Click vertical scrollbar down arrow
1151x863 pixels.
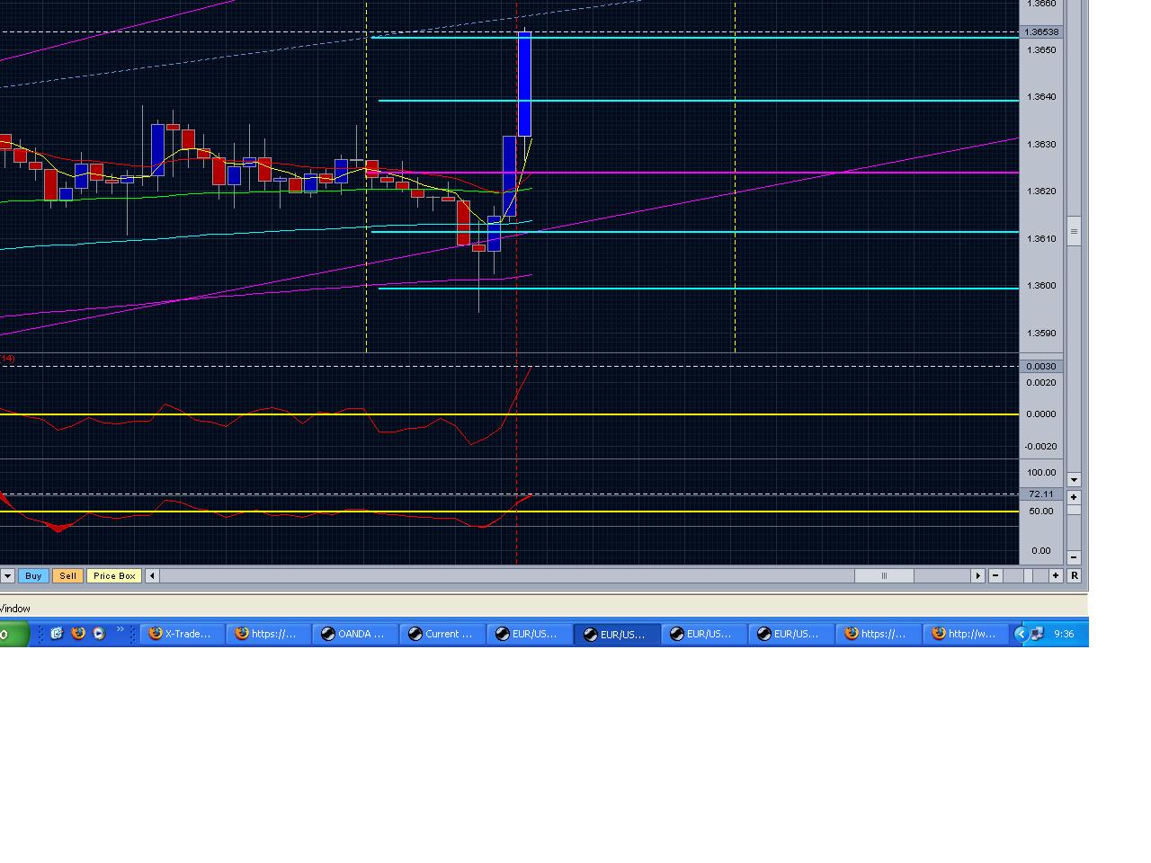tap(1074, 480)
